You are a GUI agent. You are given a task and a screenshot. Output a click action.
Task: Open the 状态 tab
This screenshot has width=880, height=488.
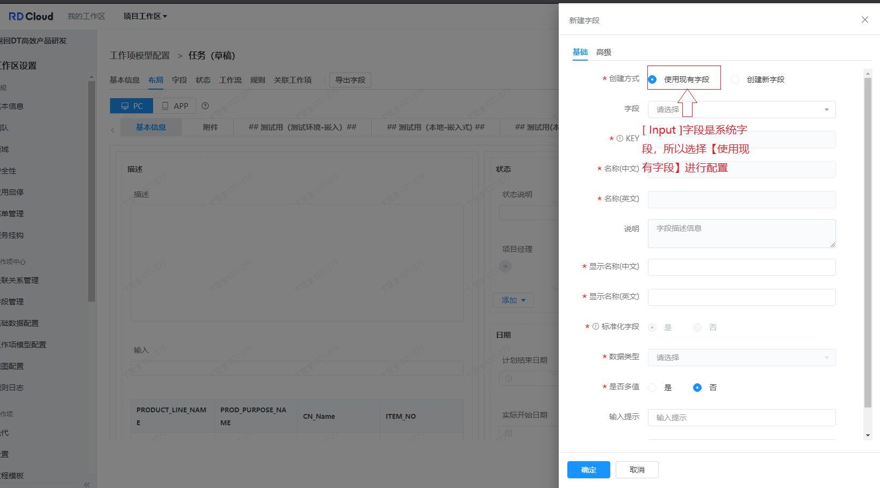pyautogui.click(x=203, y=80)
